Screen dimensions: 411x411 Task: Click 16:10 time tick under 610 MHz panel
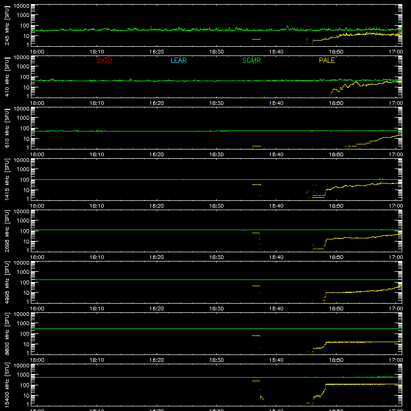[97, 155]
